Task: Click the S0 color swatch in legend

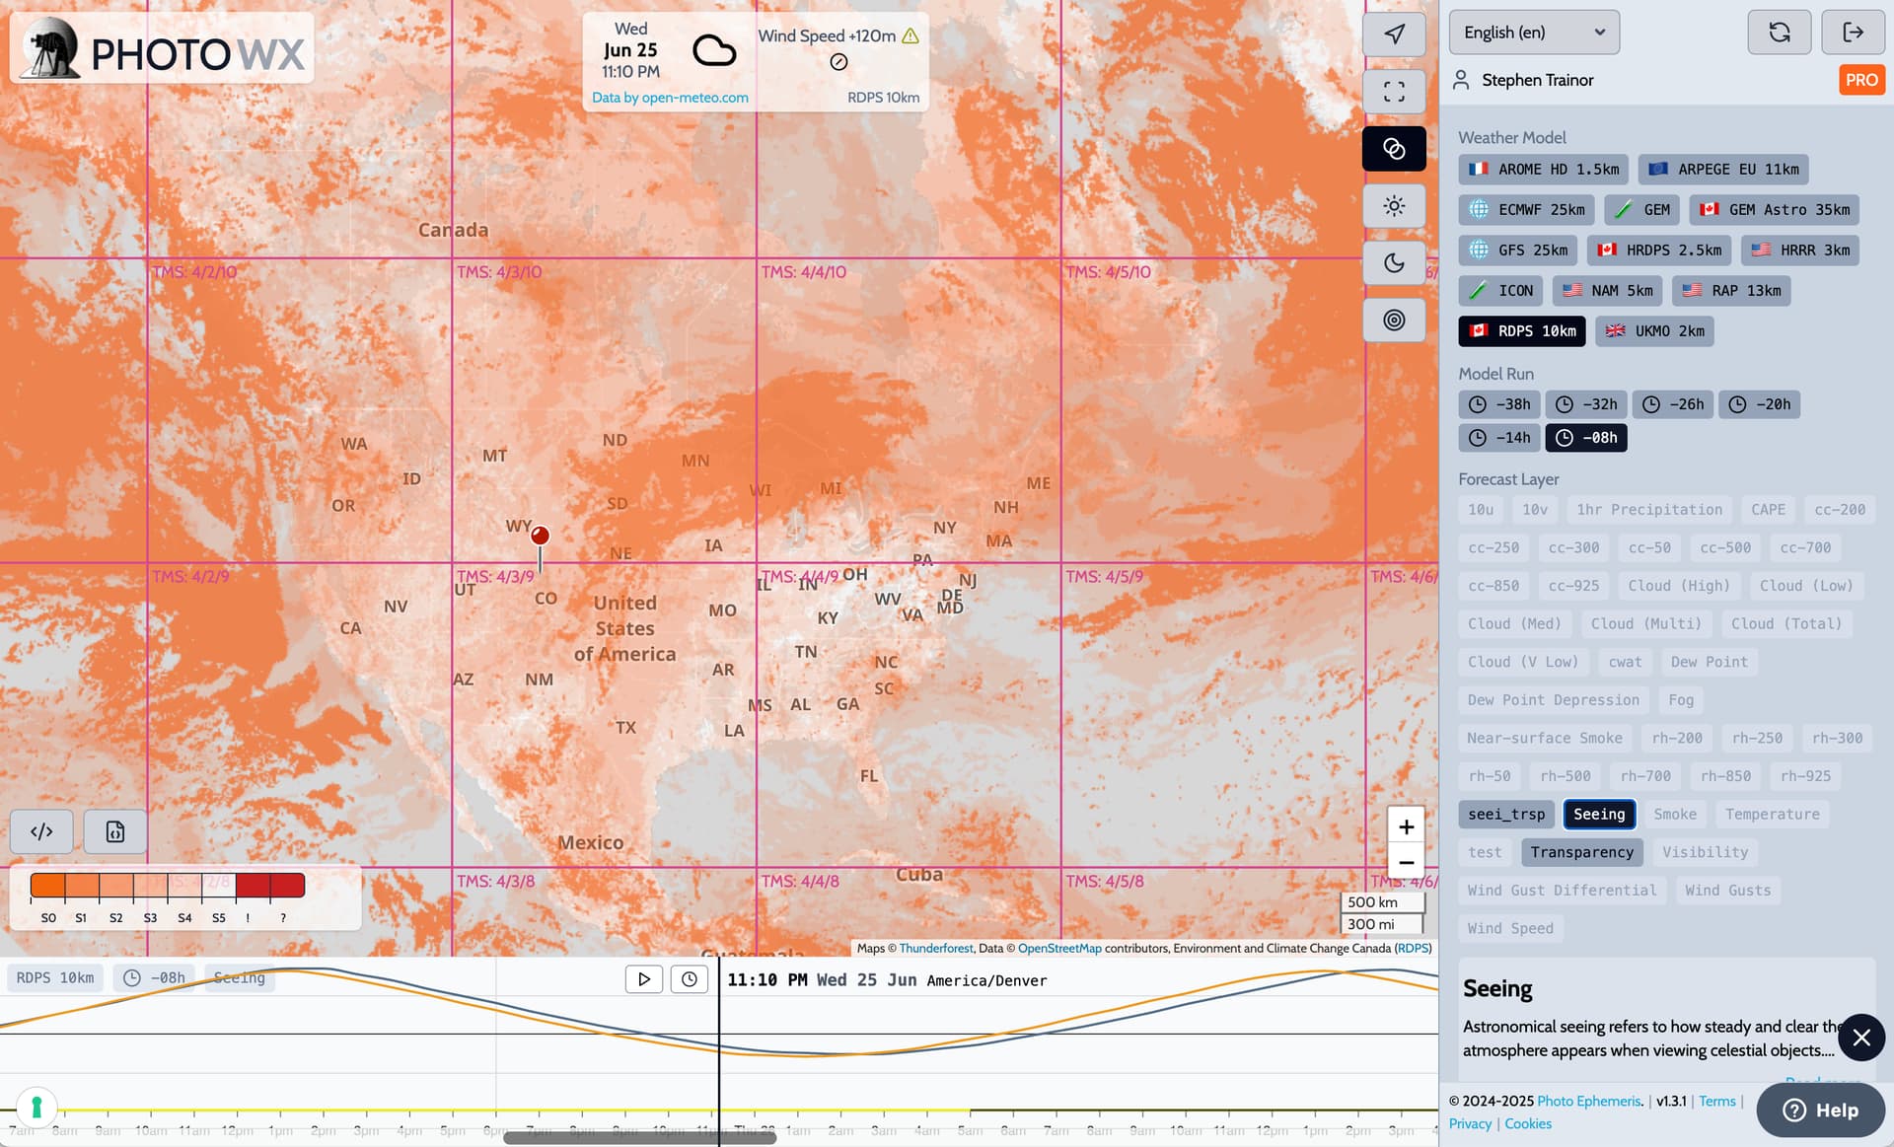Action: 47,886
